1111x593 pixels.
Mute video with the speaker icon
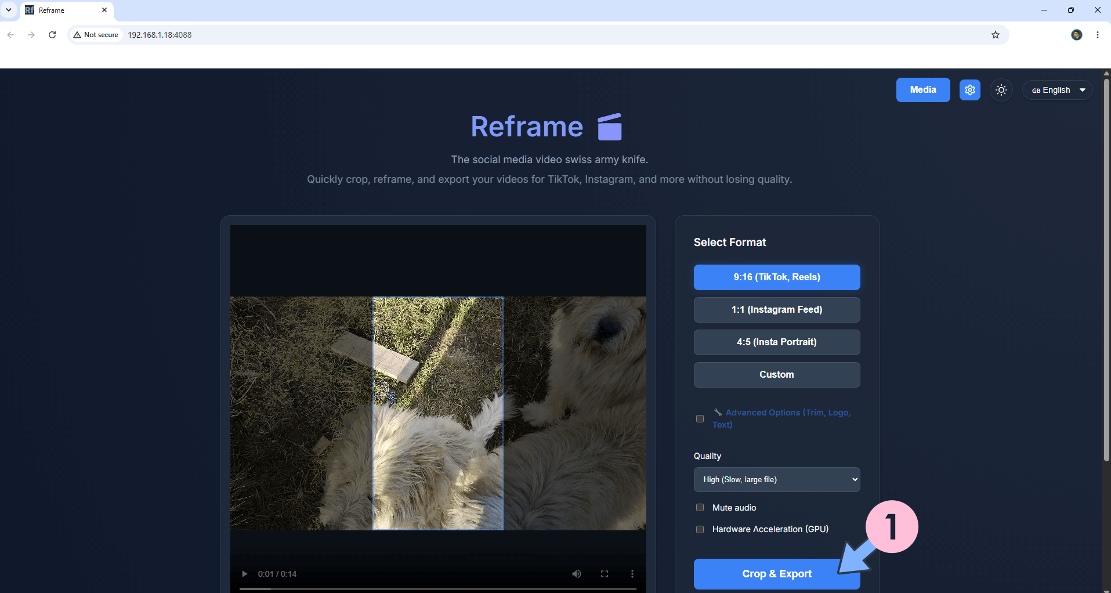tap(576, 574)
